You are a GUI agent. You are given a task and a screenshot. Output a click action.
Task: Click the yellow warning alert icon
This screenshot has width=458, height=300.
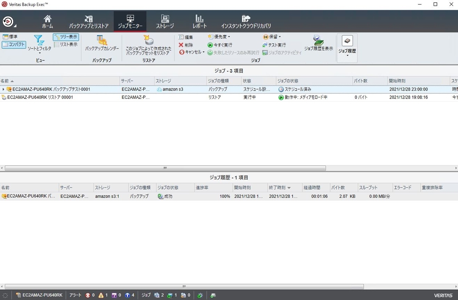click(x=101, y=295)
